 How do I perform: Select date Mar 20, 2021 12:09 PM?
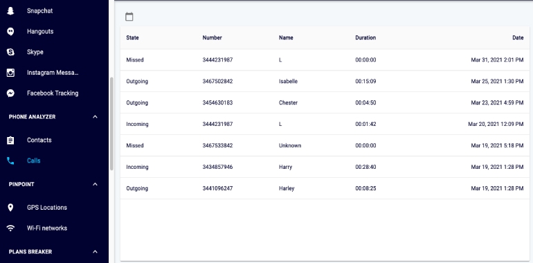(496, 124)
